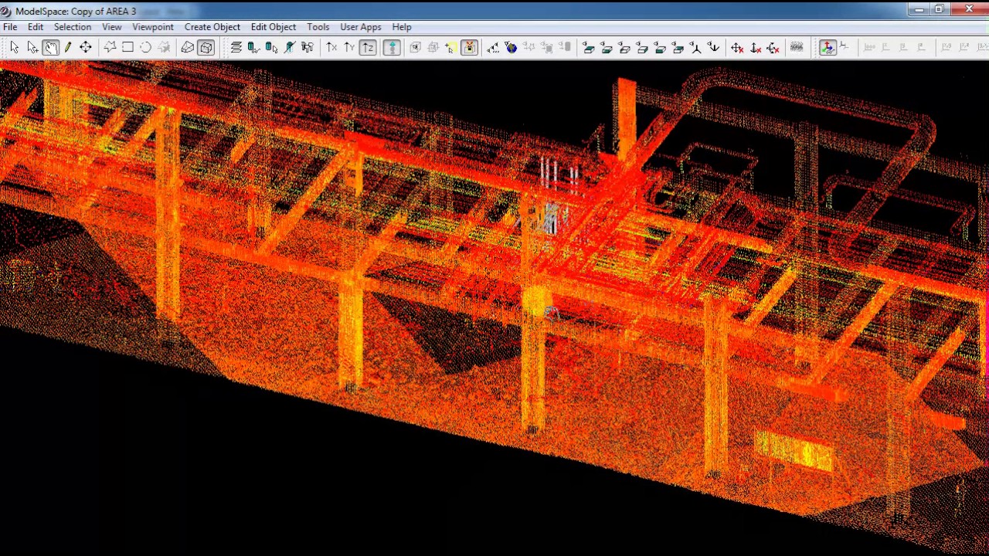
Task: Select the Pick mode arrow tool
Action: tap(14, 48)
